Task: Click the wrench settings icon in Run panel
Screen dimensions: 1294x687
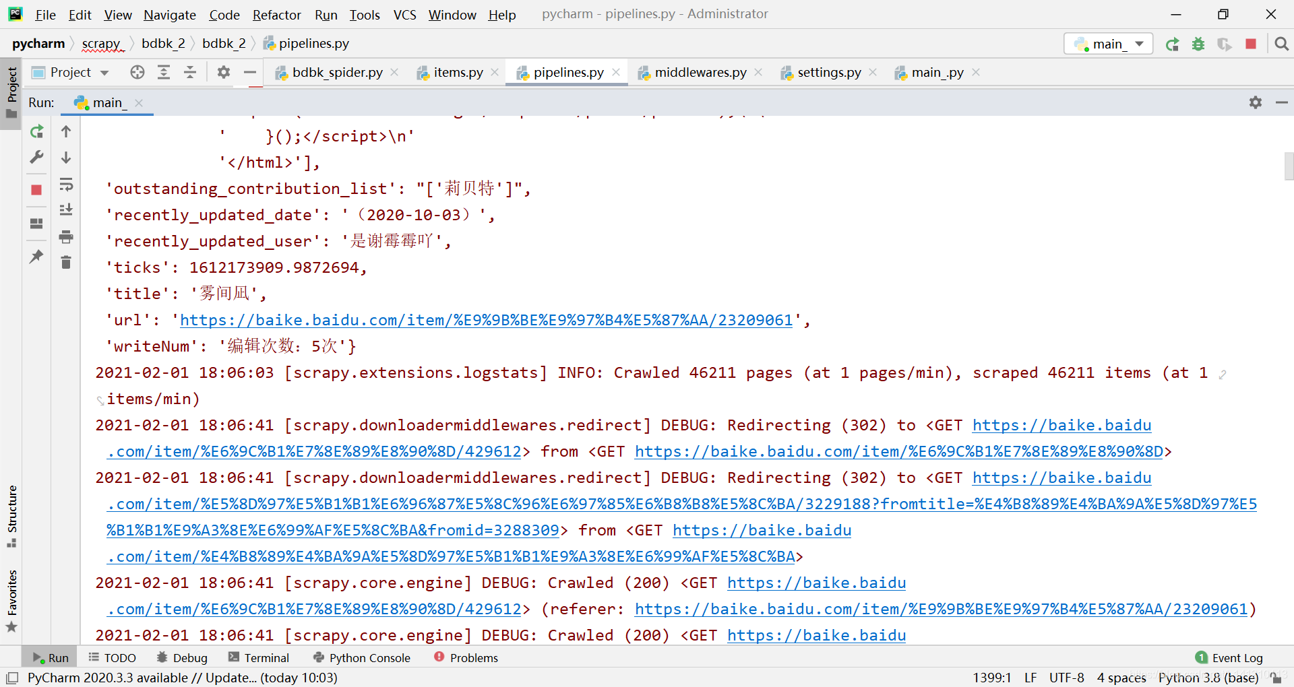Action: (x=36, y=157)
